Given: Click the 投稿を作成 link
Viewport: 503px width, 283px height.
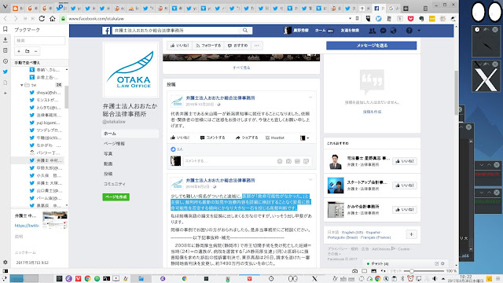Looking at the screenshot, I should pos(372,112).
